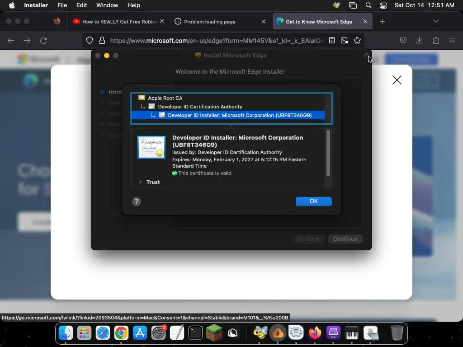Click the Firefox View icon in the tab bar
The width and height of the screenshot is (463, 347).
(x=57, y=21)
